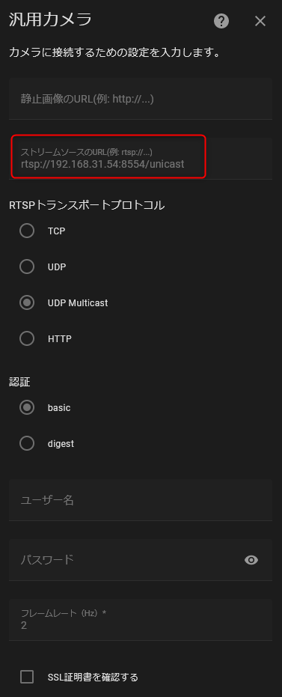
Task: Click the UDP Multicast label text
Action: click(x=78, y=303)
